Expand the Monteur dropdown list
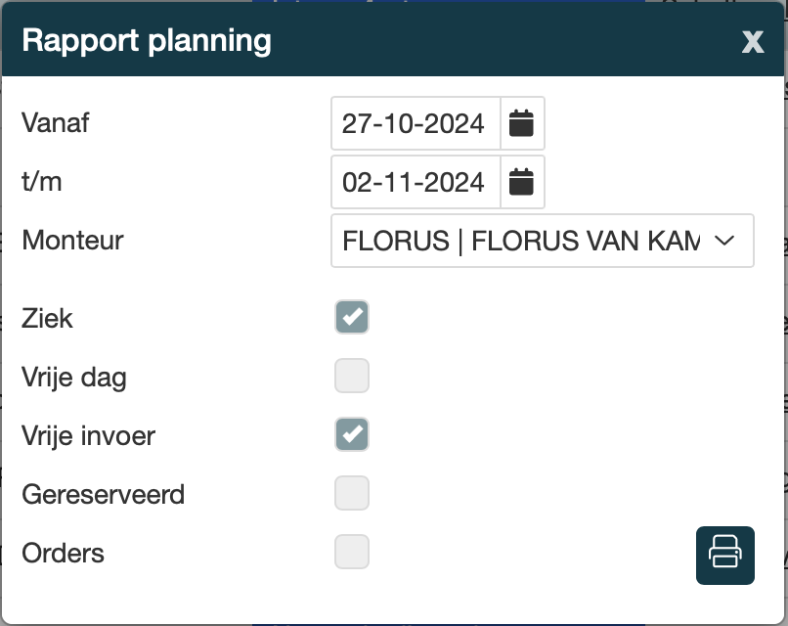This screenshot has width=788, height=626. coord(542,241)
